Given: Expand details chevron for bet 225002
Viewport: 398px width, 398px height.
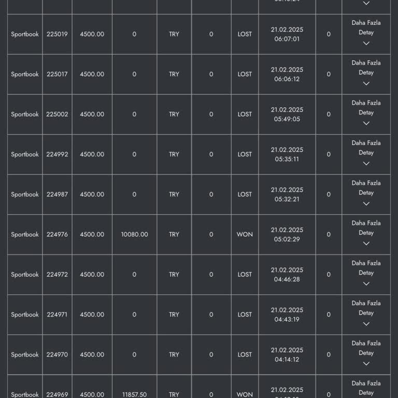Looking at the screenshot, I should (x=366, y=123).
